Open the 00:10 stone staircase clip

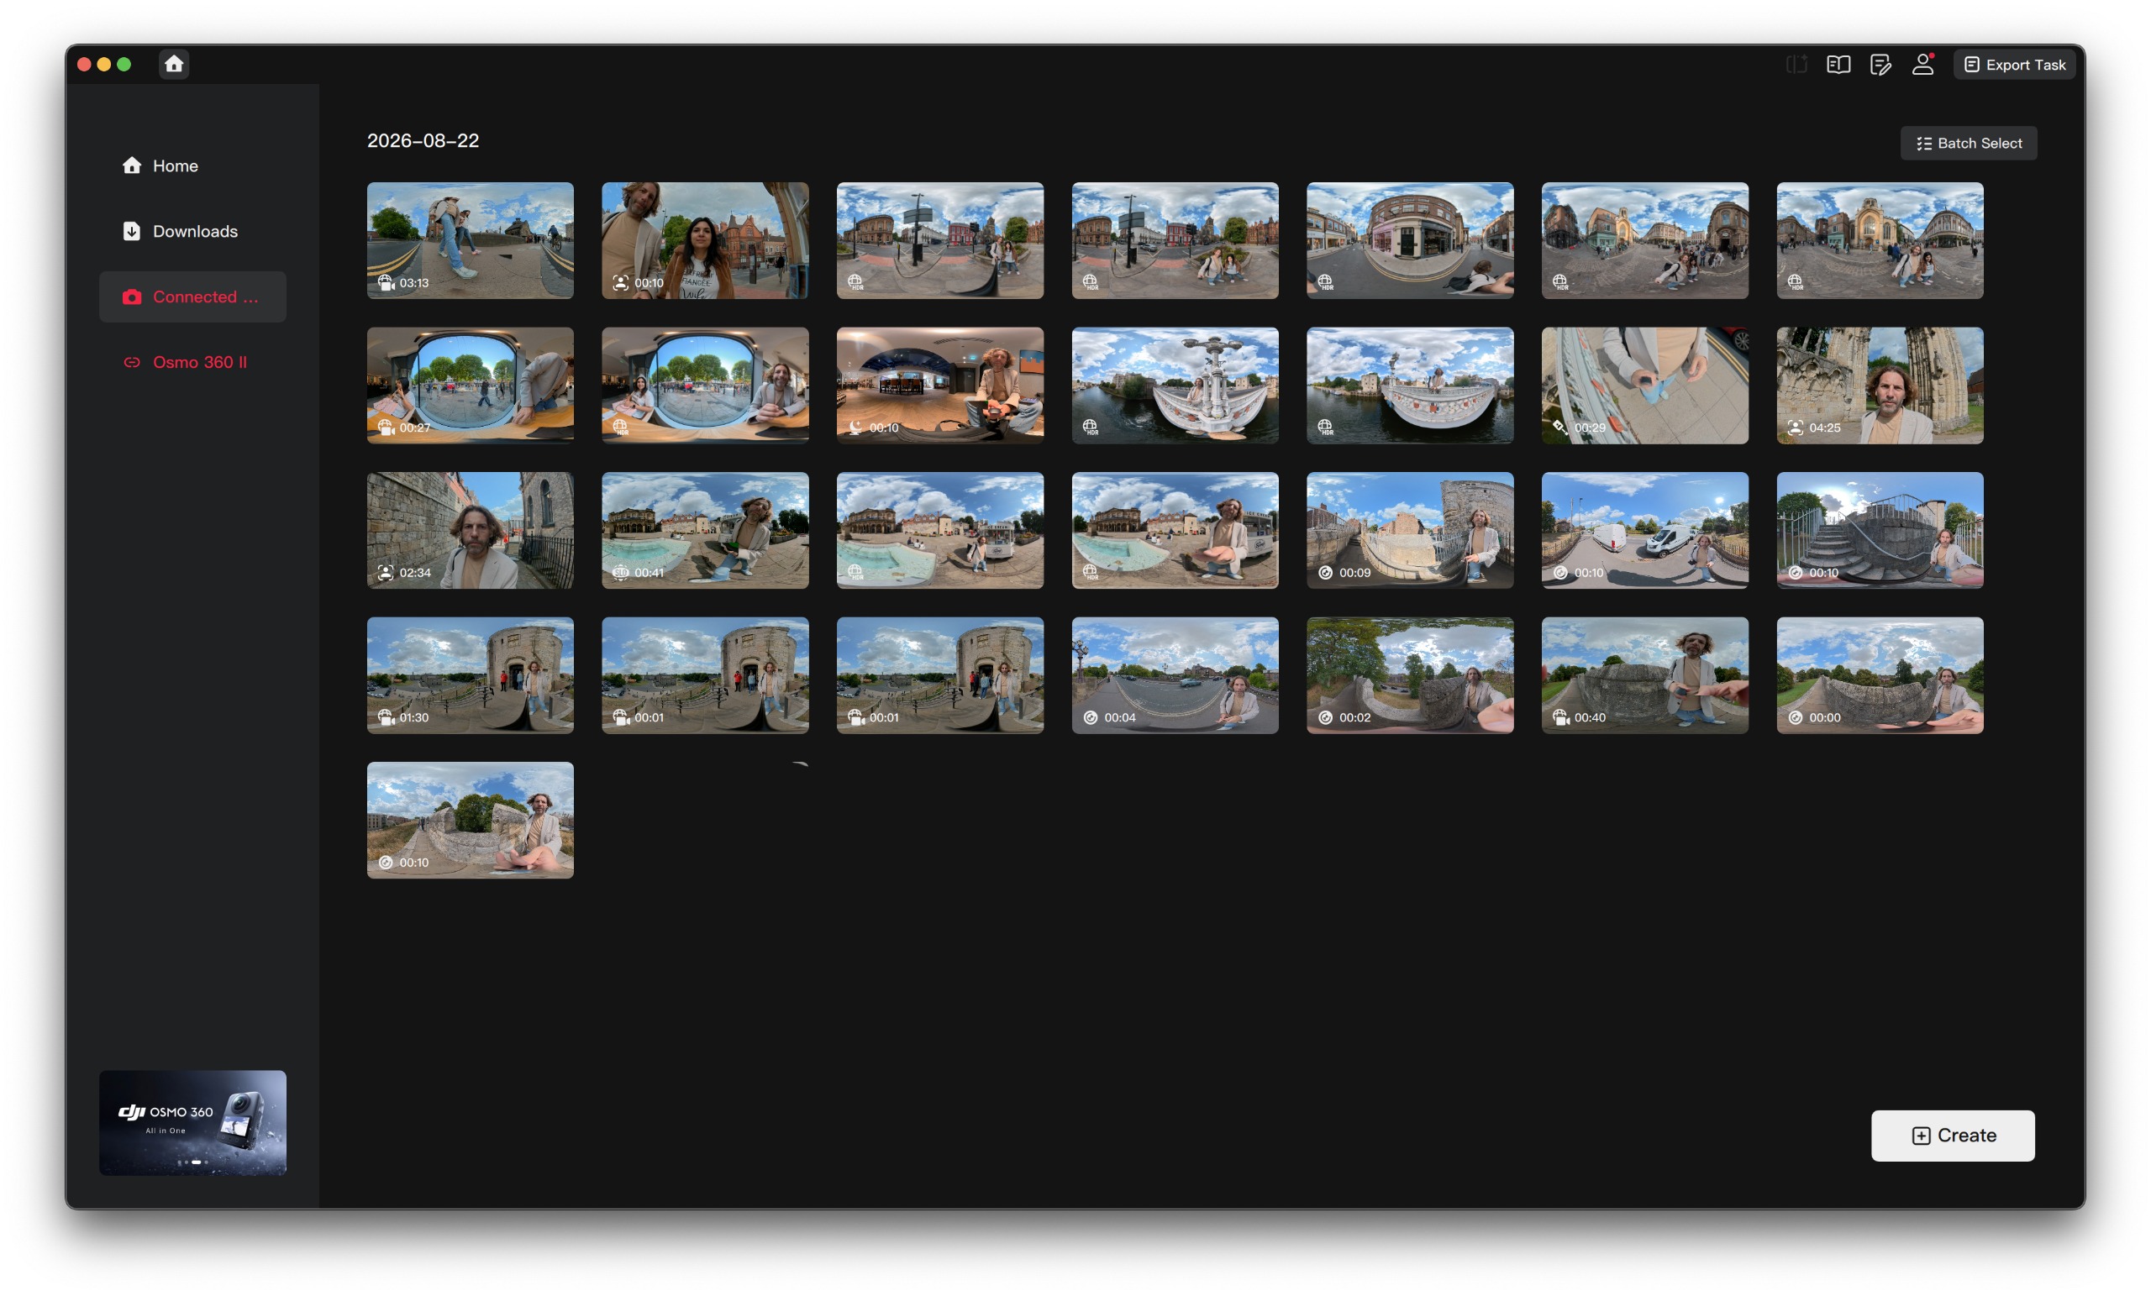(1879, 530)
